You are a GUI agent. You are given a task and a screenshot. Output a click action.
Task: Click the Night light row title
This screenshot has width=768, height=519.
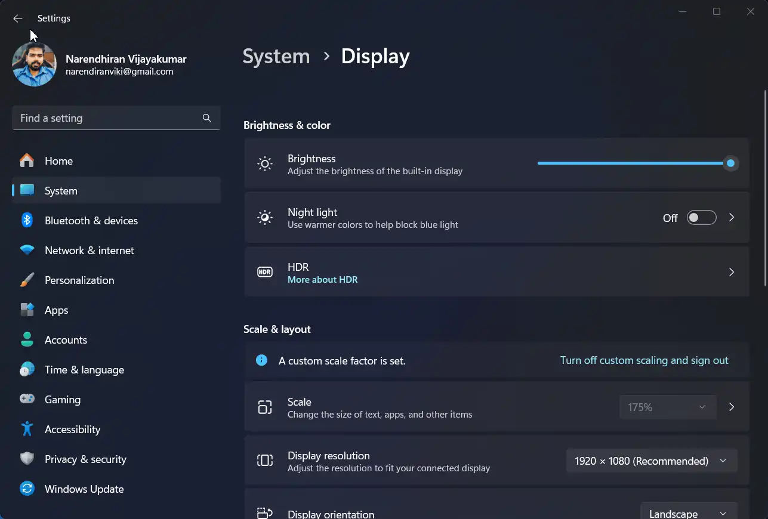[x=312, y=212]
